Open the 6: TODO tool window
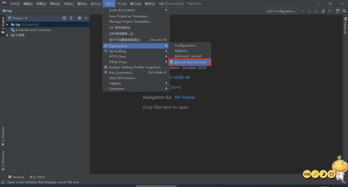The image size is (348, 187). point(37,177)
